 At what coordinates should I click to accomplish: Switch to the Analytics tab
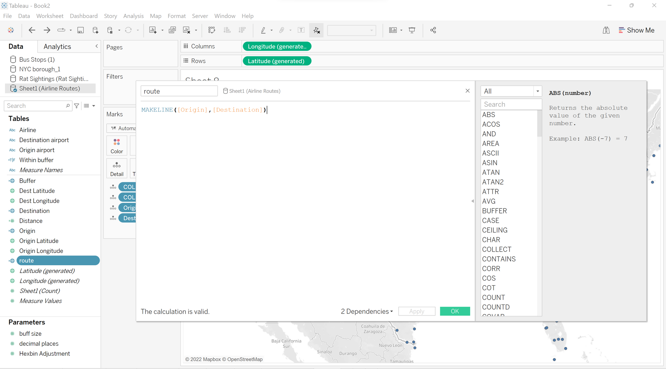click(57, 47)
